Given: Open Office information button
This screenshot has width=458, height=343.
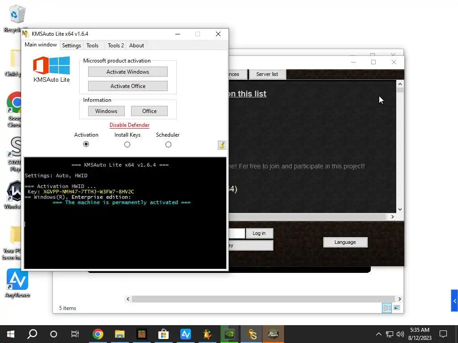Looking at the screenshot, I should (149, 111).
